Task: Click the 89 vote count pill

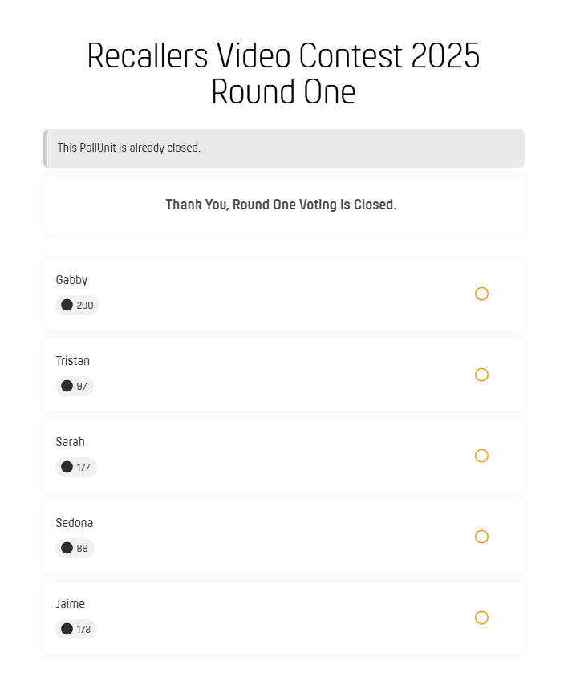Action: (x=75, y=548)
